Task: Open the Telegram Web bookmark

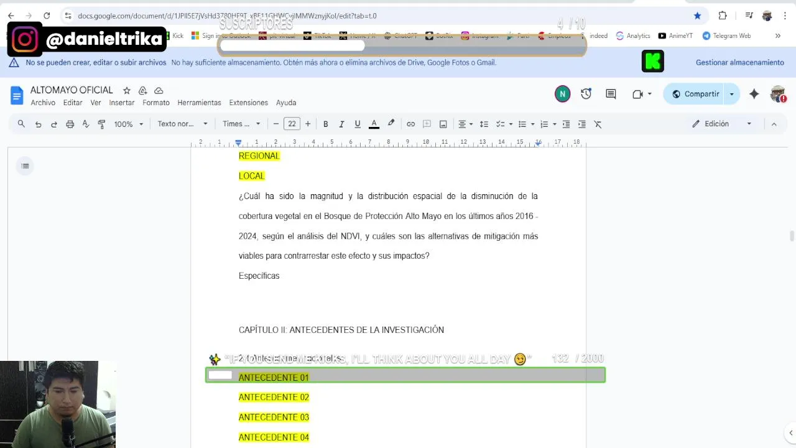Action: pyautogui.click(x=726, y=35)
